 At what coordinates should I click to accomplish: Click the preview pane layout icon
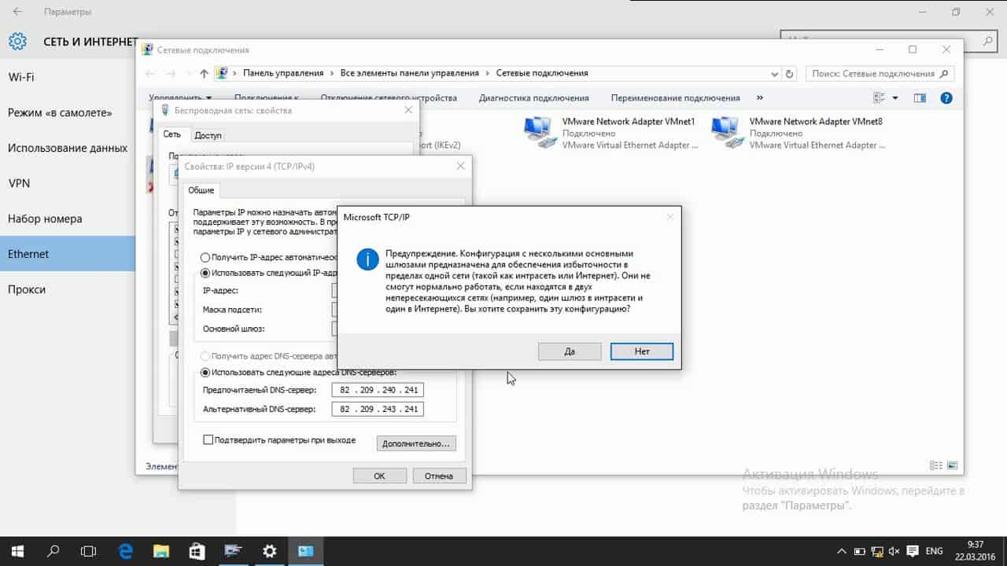920,98
